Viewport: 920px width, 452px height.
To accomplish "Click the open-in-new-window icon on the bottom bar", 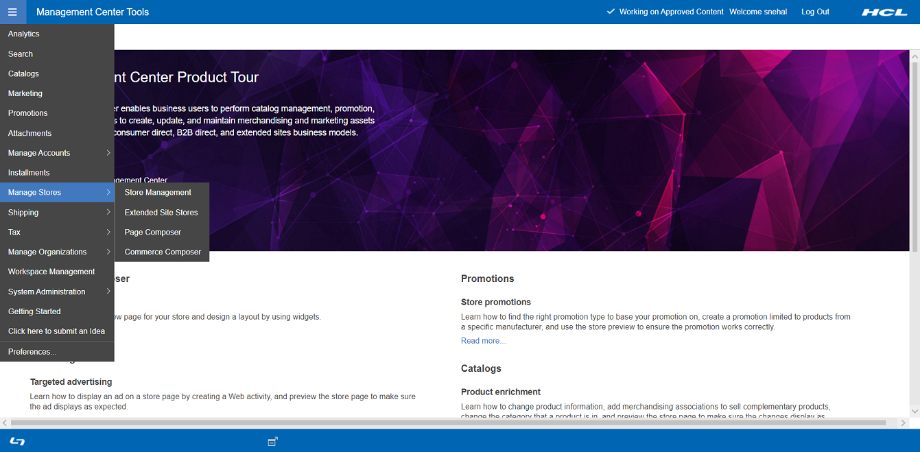I will 272,442.
